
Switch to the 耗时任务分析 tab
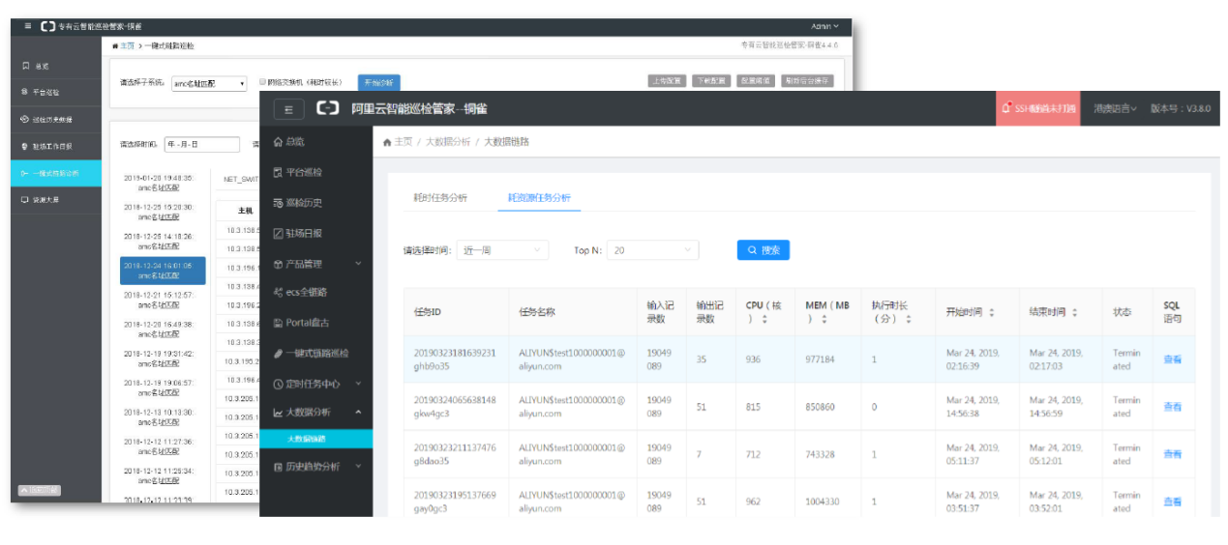point(441,197)
